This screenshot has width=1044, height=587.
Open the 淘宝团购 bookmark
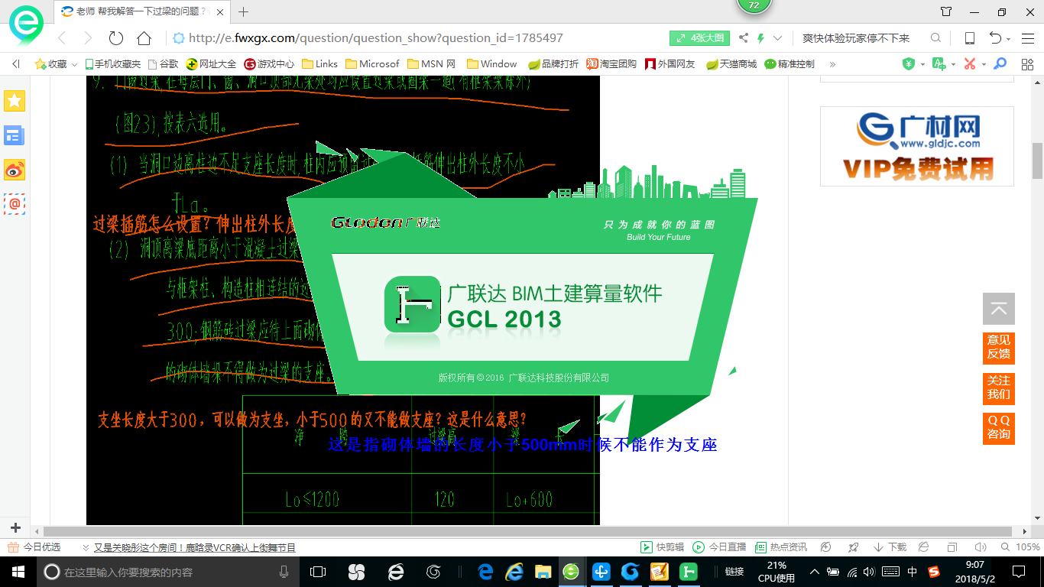[611, 64]
